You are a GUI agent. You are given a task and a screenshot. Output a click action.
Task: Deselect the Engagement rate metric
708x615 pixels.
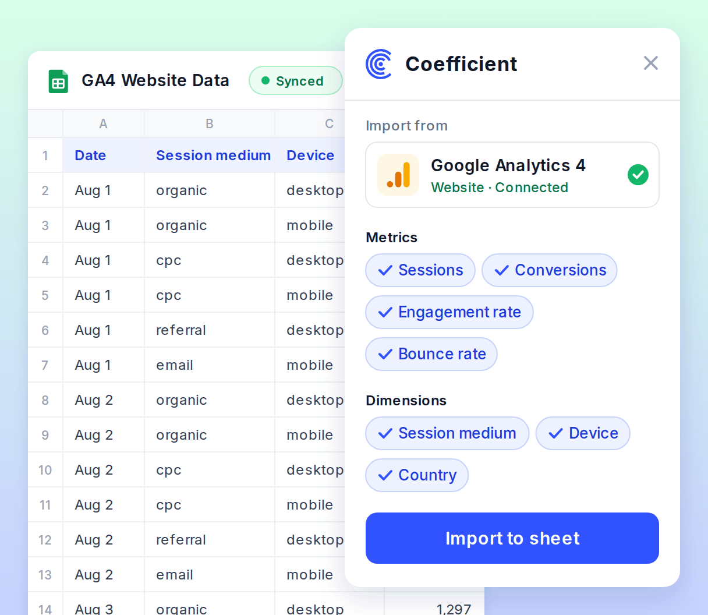449,312
